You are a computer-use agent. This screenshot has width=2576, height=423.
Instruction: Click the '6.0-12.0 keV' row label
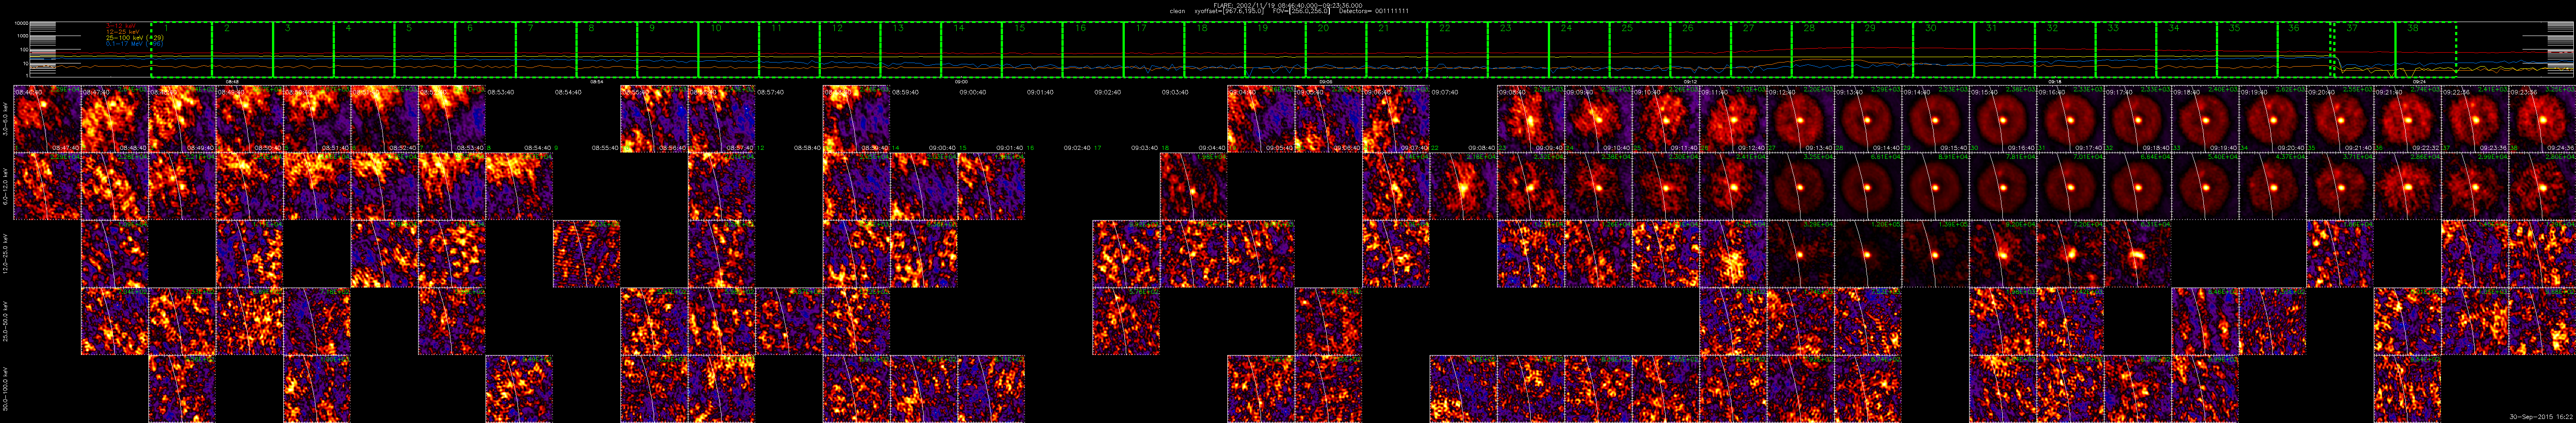[x=6, y=186]
